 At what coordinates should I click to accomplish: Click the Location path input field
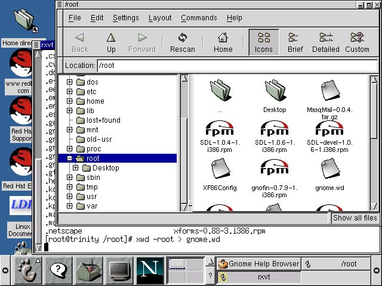click(237, 66)
